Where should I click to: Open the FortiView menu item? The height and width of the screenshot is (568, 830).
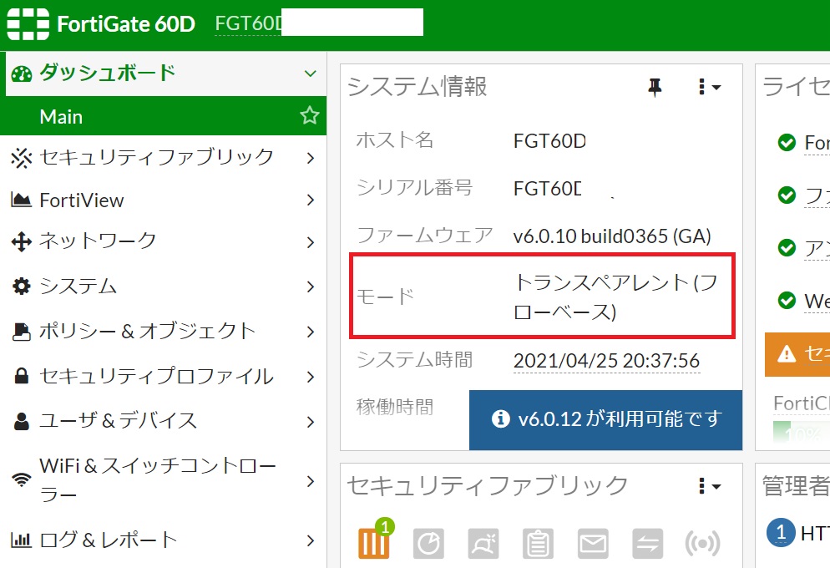point(163,200)
